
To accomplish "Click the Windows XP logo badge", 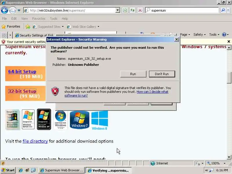I will click(44, 119).
